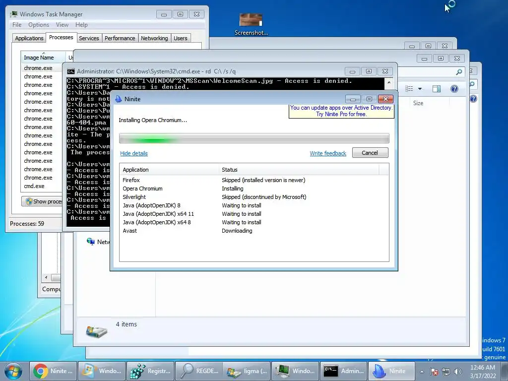This screenshot has height=381, width=508.
Task: Click the Explorer change view icon
Action: [409, 89]
